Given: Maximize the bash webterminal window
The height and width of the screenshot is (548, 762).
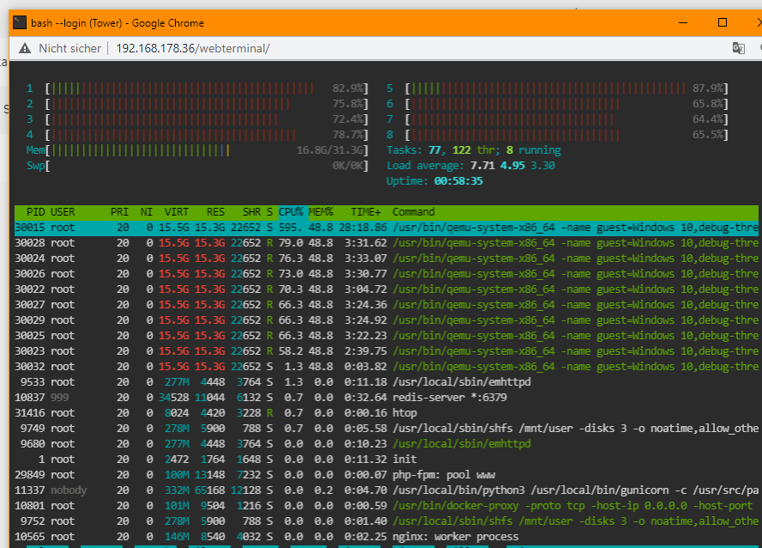Looking at the screenshot, I should pos(723,23).
